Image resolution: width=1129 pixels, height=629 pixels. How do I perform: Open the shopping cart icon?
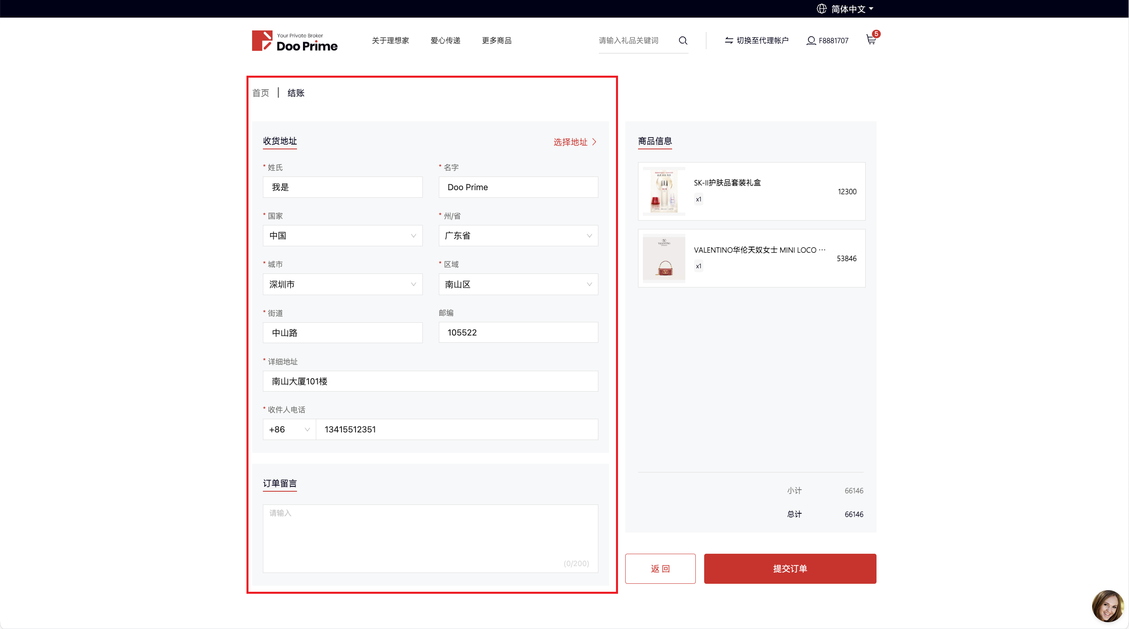tap(871, 40)
